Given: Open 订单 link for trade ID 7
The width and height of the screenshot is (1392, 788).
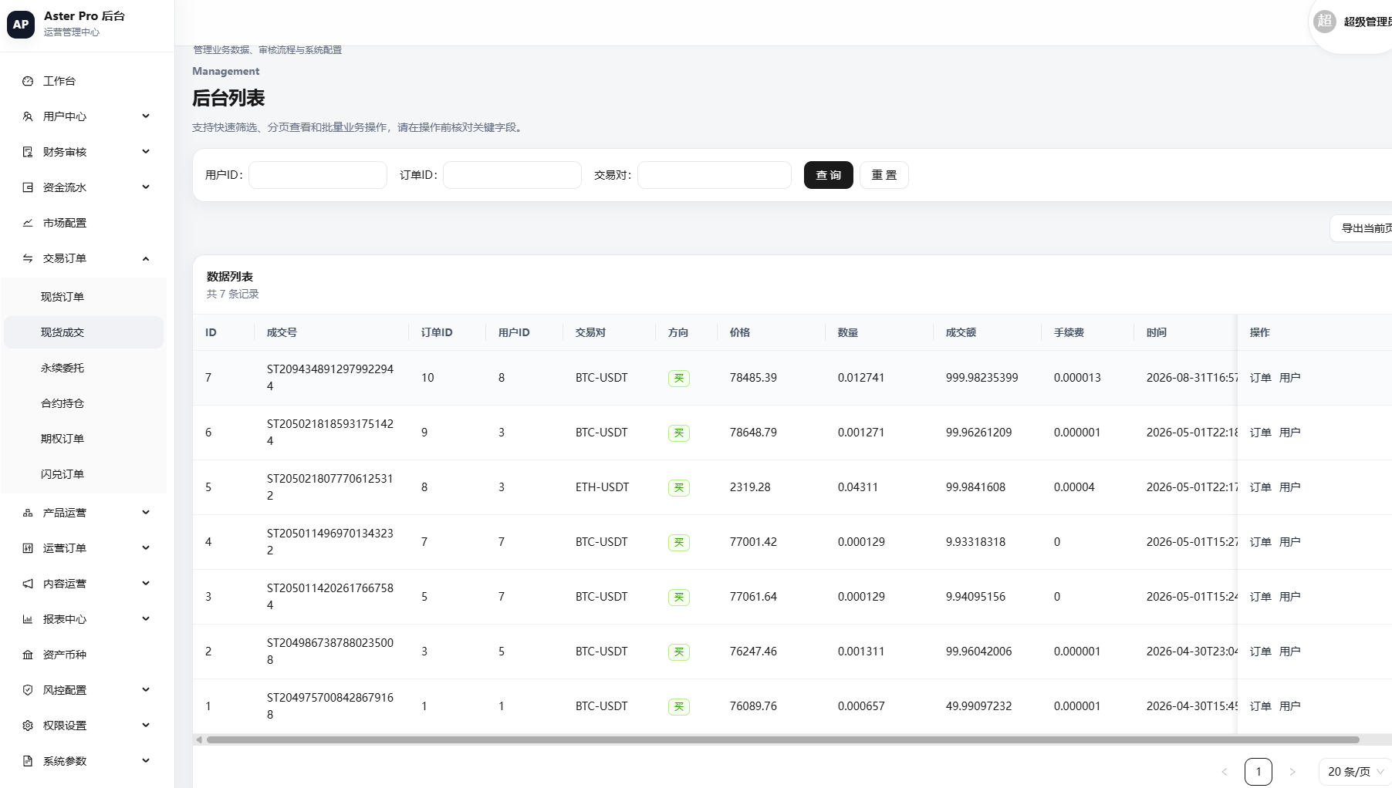Looking at the screenshot, I should [1260, 378].
